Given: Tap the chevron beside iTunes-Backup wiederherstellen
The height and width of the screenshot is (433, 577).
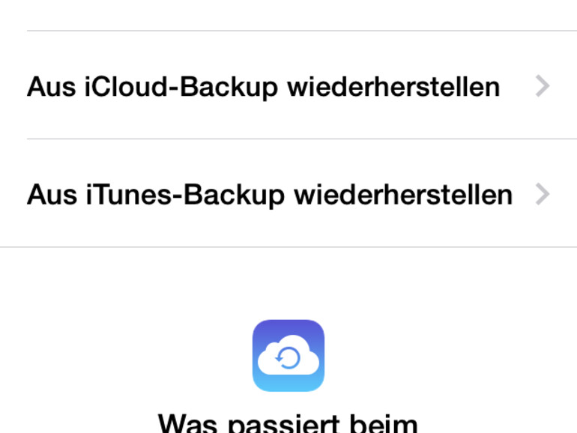Looking at the screenshot, I should click(x=543, y=195).
